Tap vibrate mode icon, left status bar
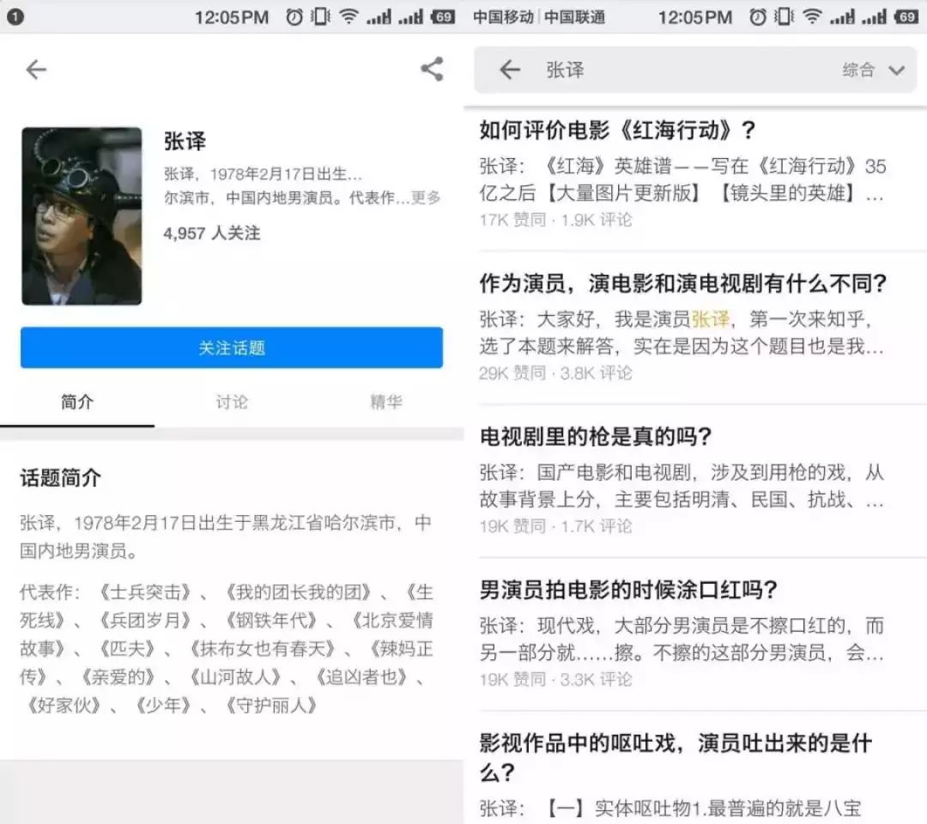Screen dimensions: 927x824 pos(320,16)
